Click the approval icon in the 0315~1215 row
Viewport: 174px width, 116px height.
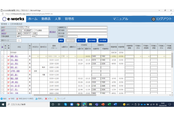click(x=8, y=60)
